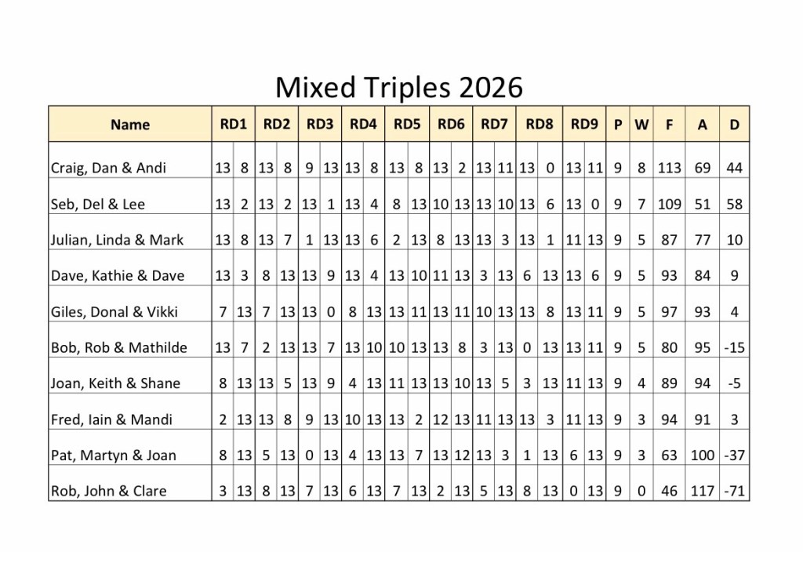Click the Rob, John & Clare team name

point(108,492)
